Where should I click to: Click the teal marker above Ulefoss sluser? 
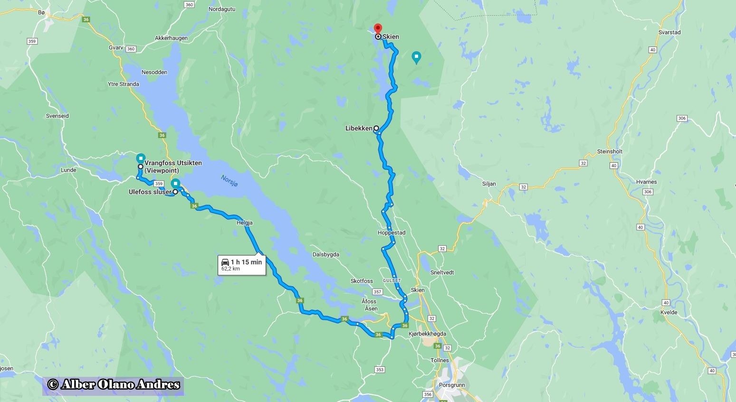click(x=175, y=183)
